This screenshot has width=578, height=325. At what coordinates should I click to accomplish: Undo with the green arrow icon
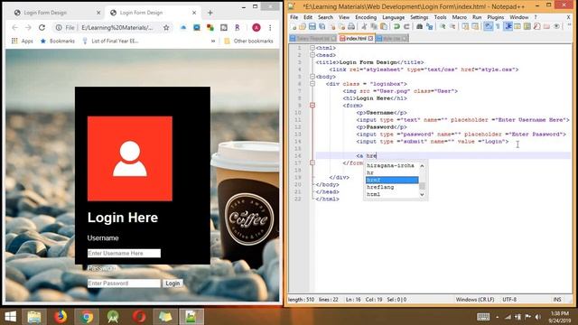point(396,26)
